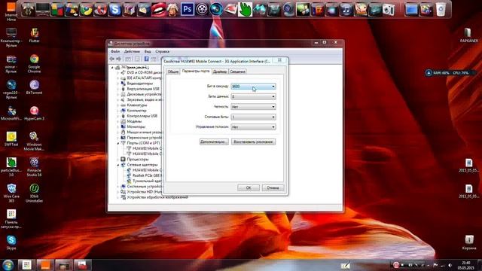Open the film reel dock icon
The width and height of the screenshot is (482, 271).
click(x=202, y=10)
